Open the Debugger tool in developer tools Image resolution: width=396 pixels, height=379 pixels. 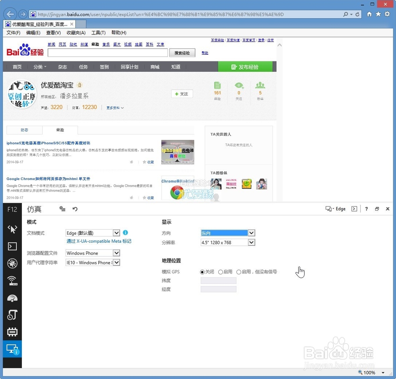click(12, 264)
